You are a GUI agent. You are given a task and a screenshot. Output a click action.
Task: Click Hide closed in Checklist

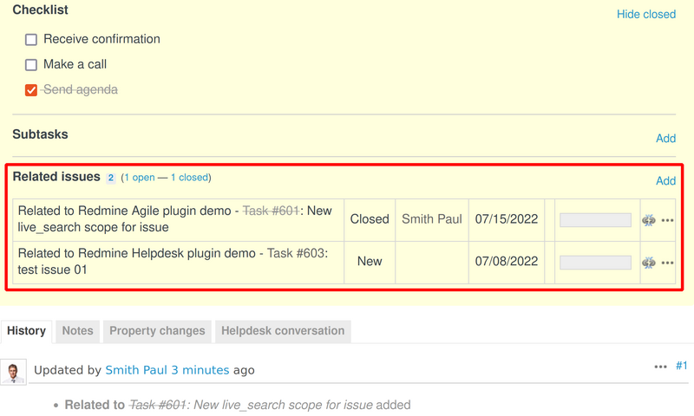coord(645,14)
